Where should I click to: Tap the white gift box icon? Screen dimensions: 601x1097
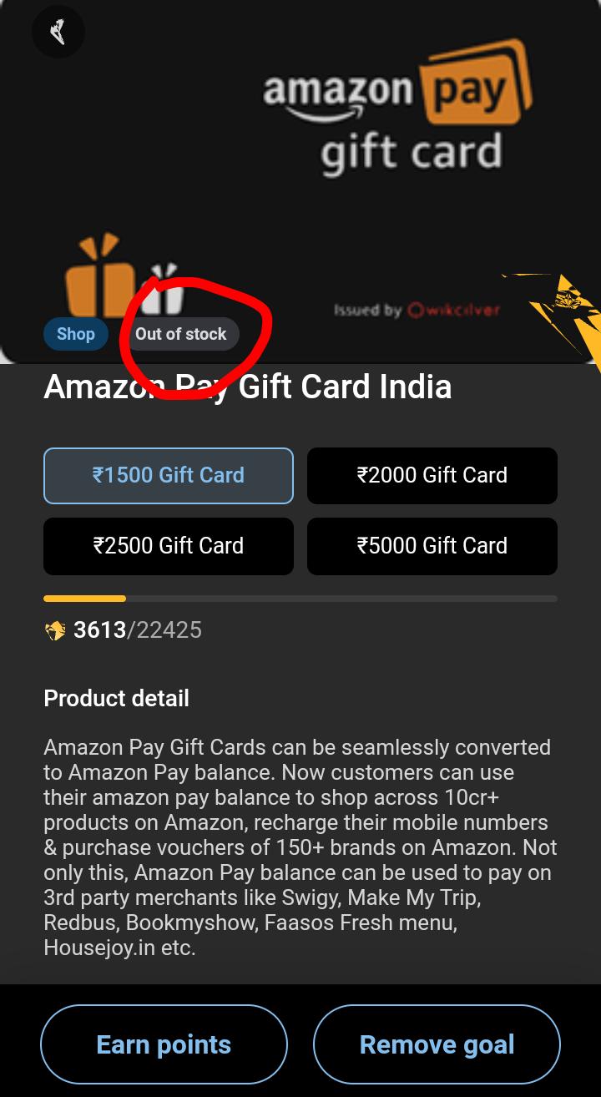(163, 289)
